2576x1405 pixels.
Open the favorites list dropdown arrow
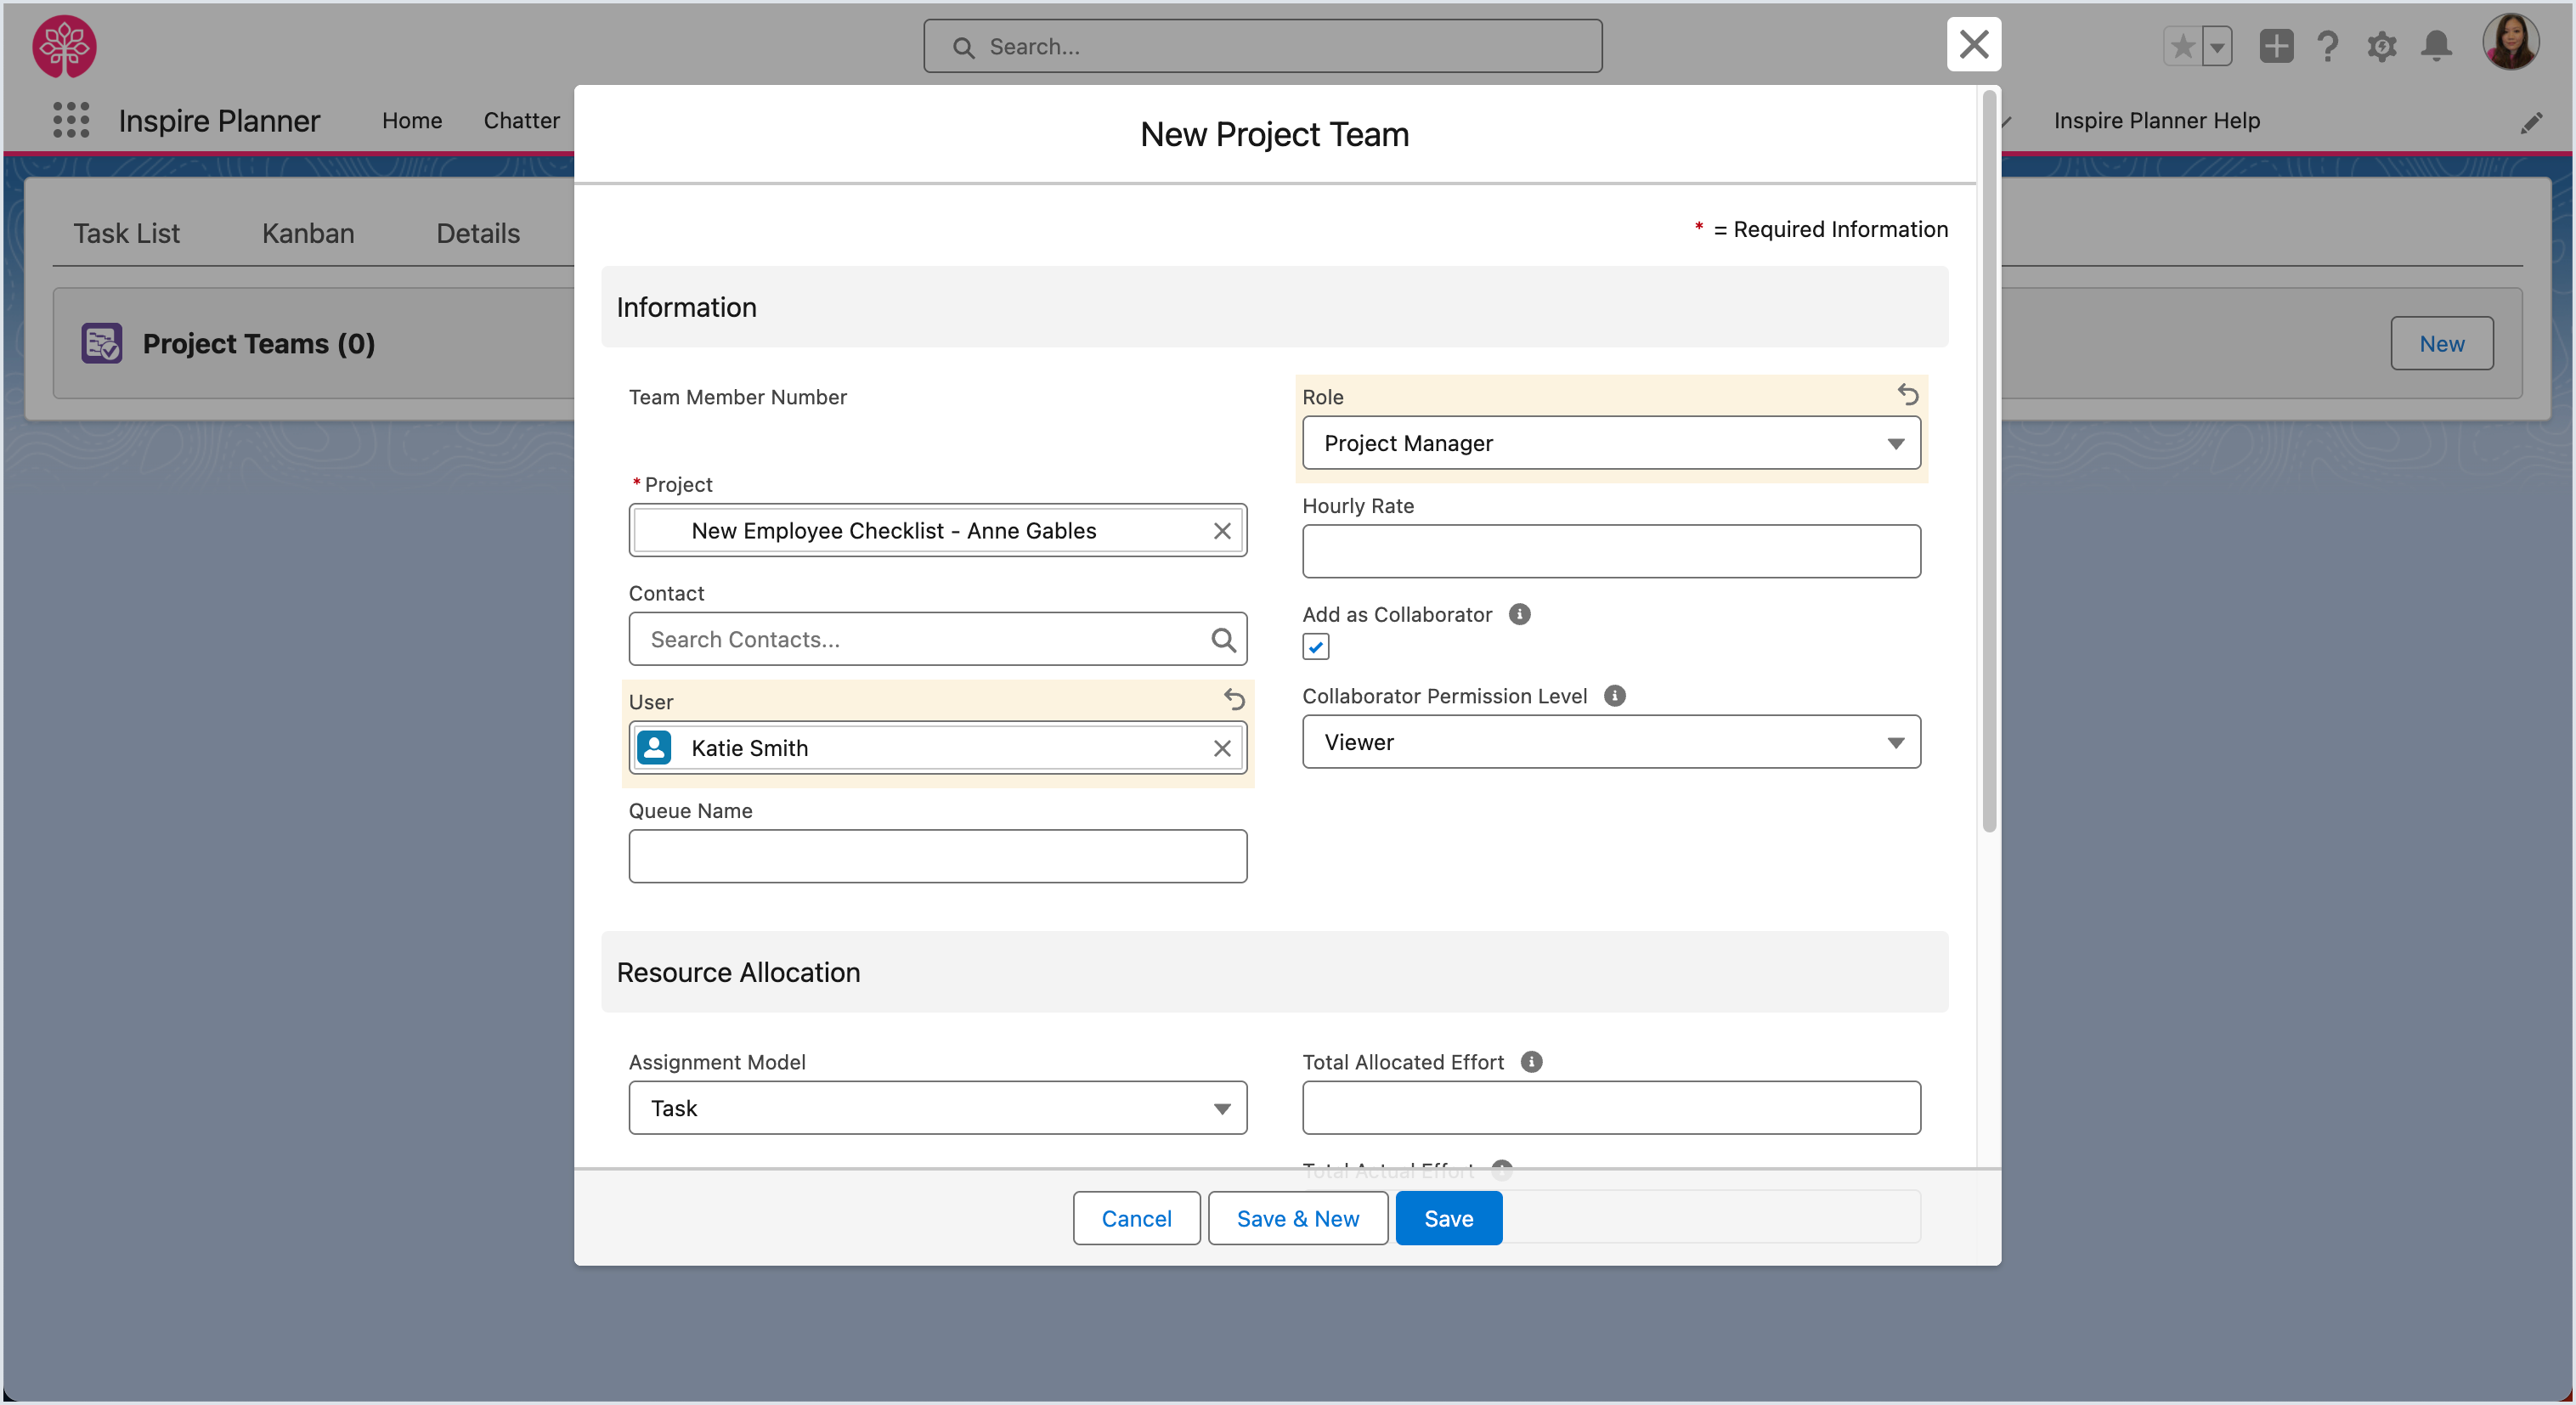(x=2217, y=46)
